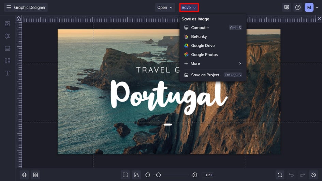Click the zoom in plus button
This screenshot has height=181, width=322.
tap(195, 175)
